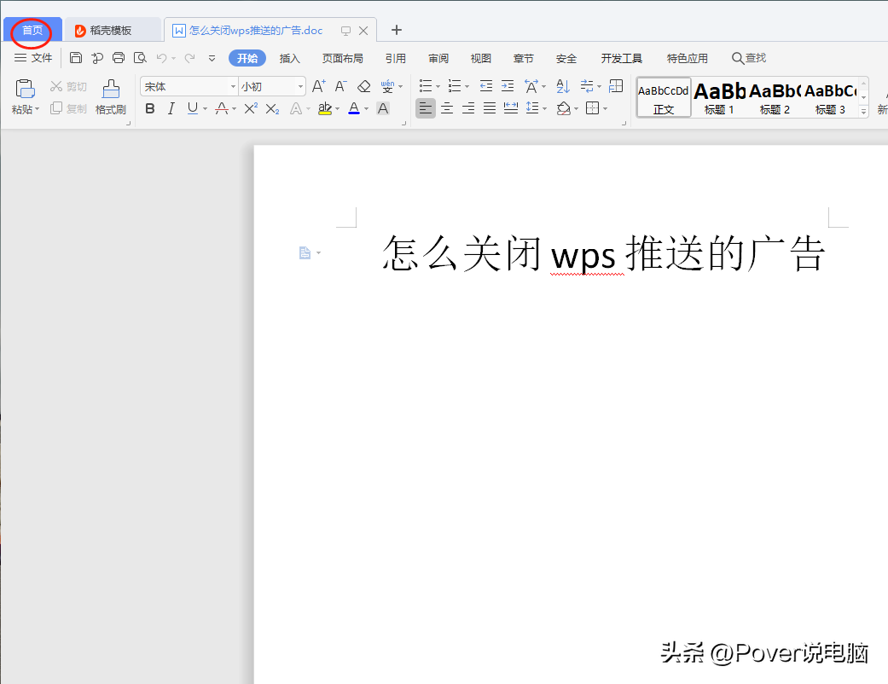This screenshot has width=888, height=684.
Task: Expand the line spacing dropdown
Action: tap(544, 108)
